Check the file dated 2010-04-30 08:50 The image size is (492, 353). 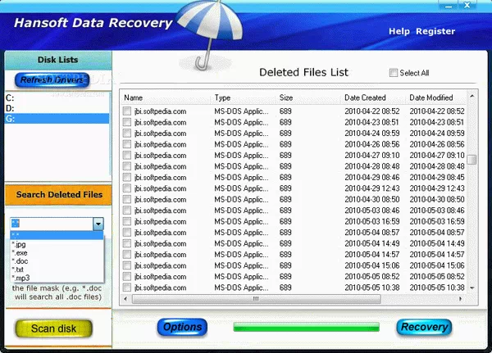pyautogui.click(x=127, y=199)
